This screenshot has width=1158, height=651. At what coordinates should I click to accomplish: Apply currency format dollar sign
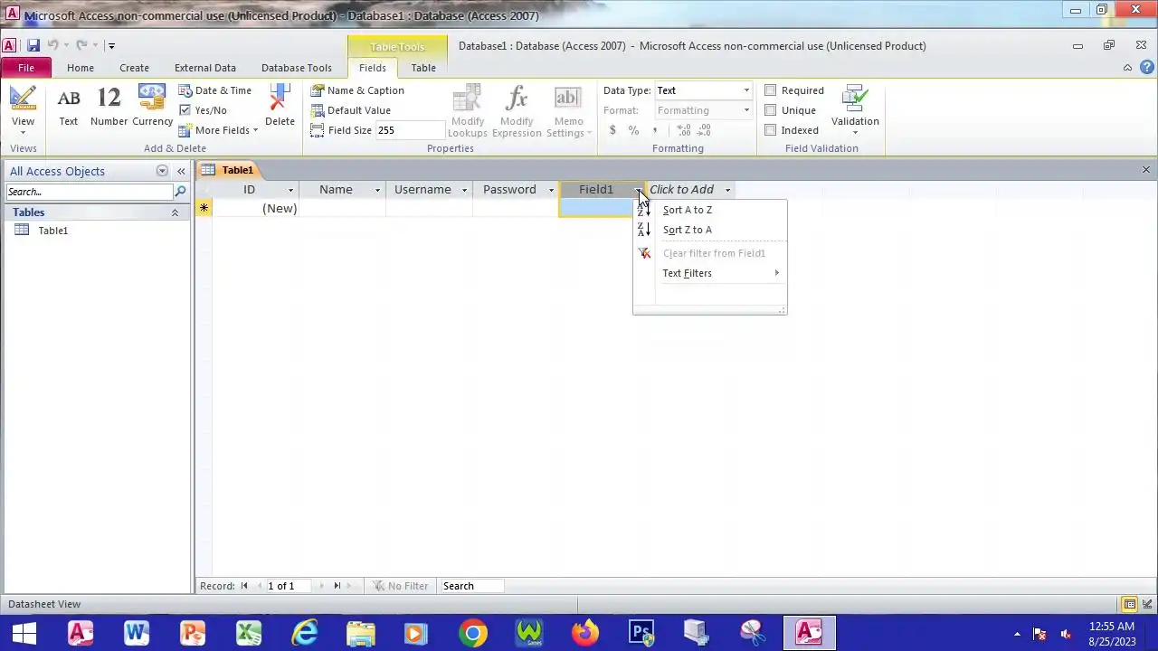(x=612, y=130)
